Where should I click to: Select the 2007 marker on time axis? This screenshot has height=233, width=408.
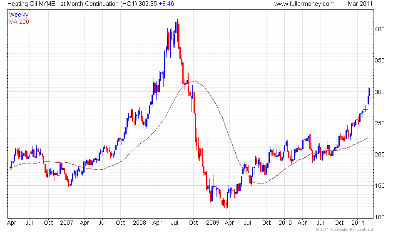point(66,223)
